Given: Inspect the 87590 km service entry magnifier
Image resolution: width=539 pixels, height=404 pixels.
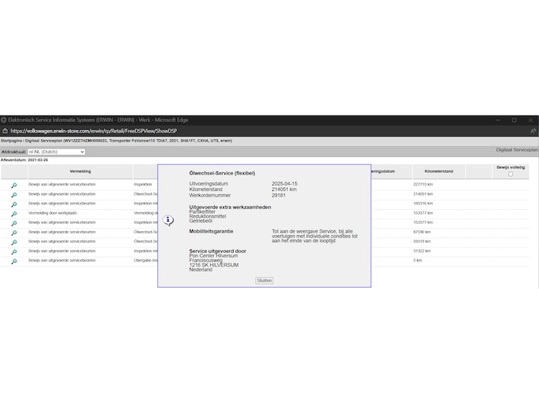Looking at the screenshot, I should click(13, 232).
